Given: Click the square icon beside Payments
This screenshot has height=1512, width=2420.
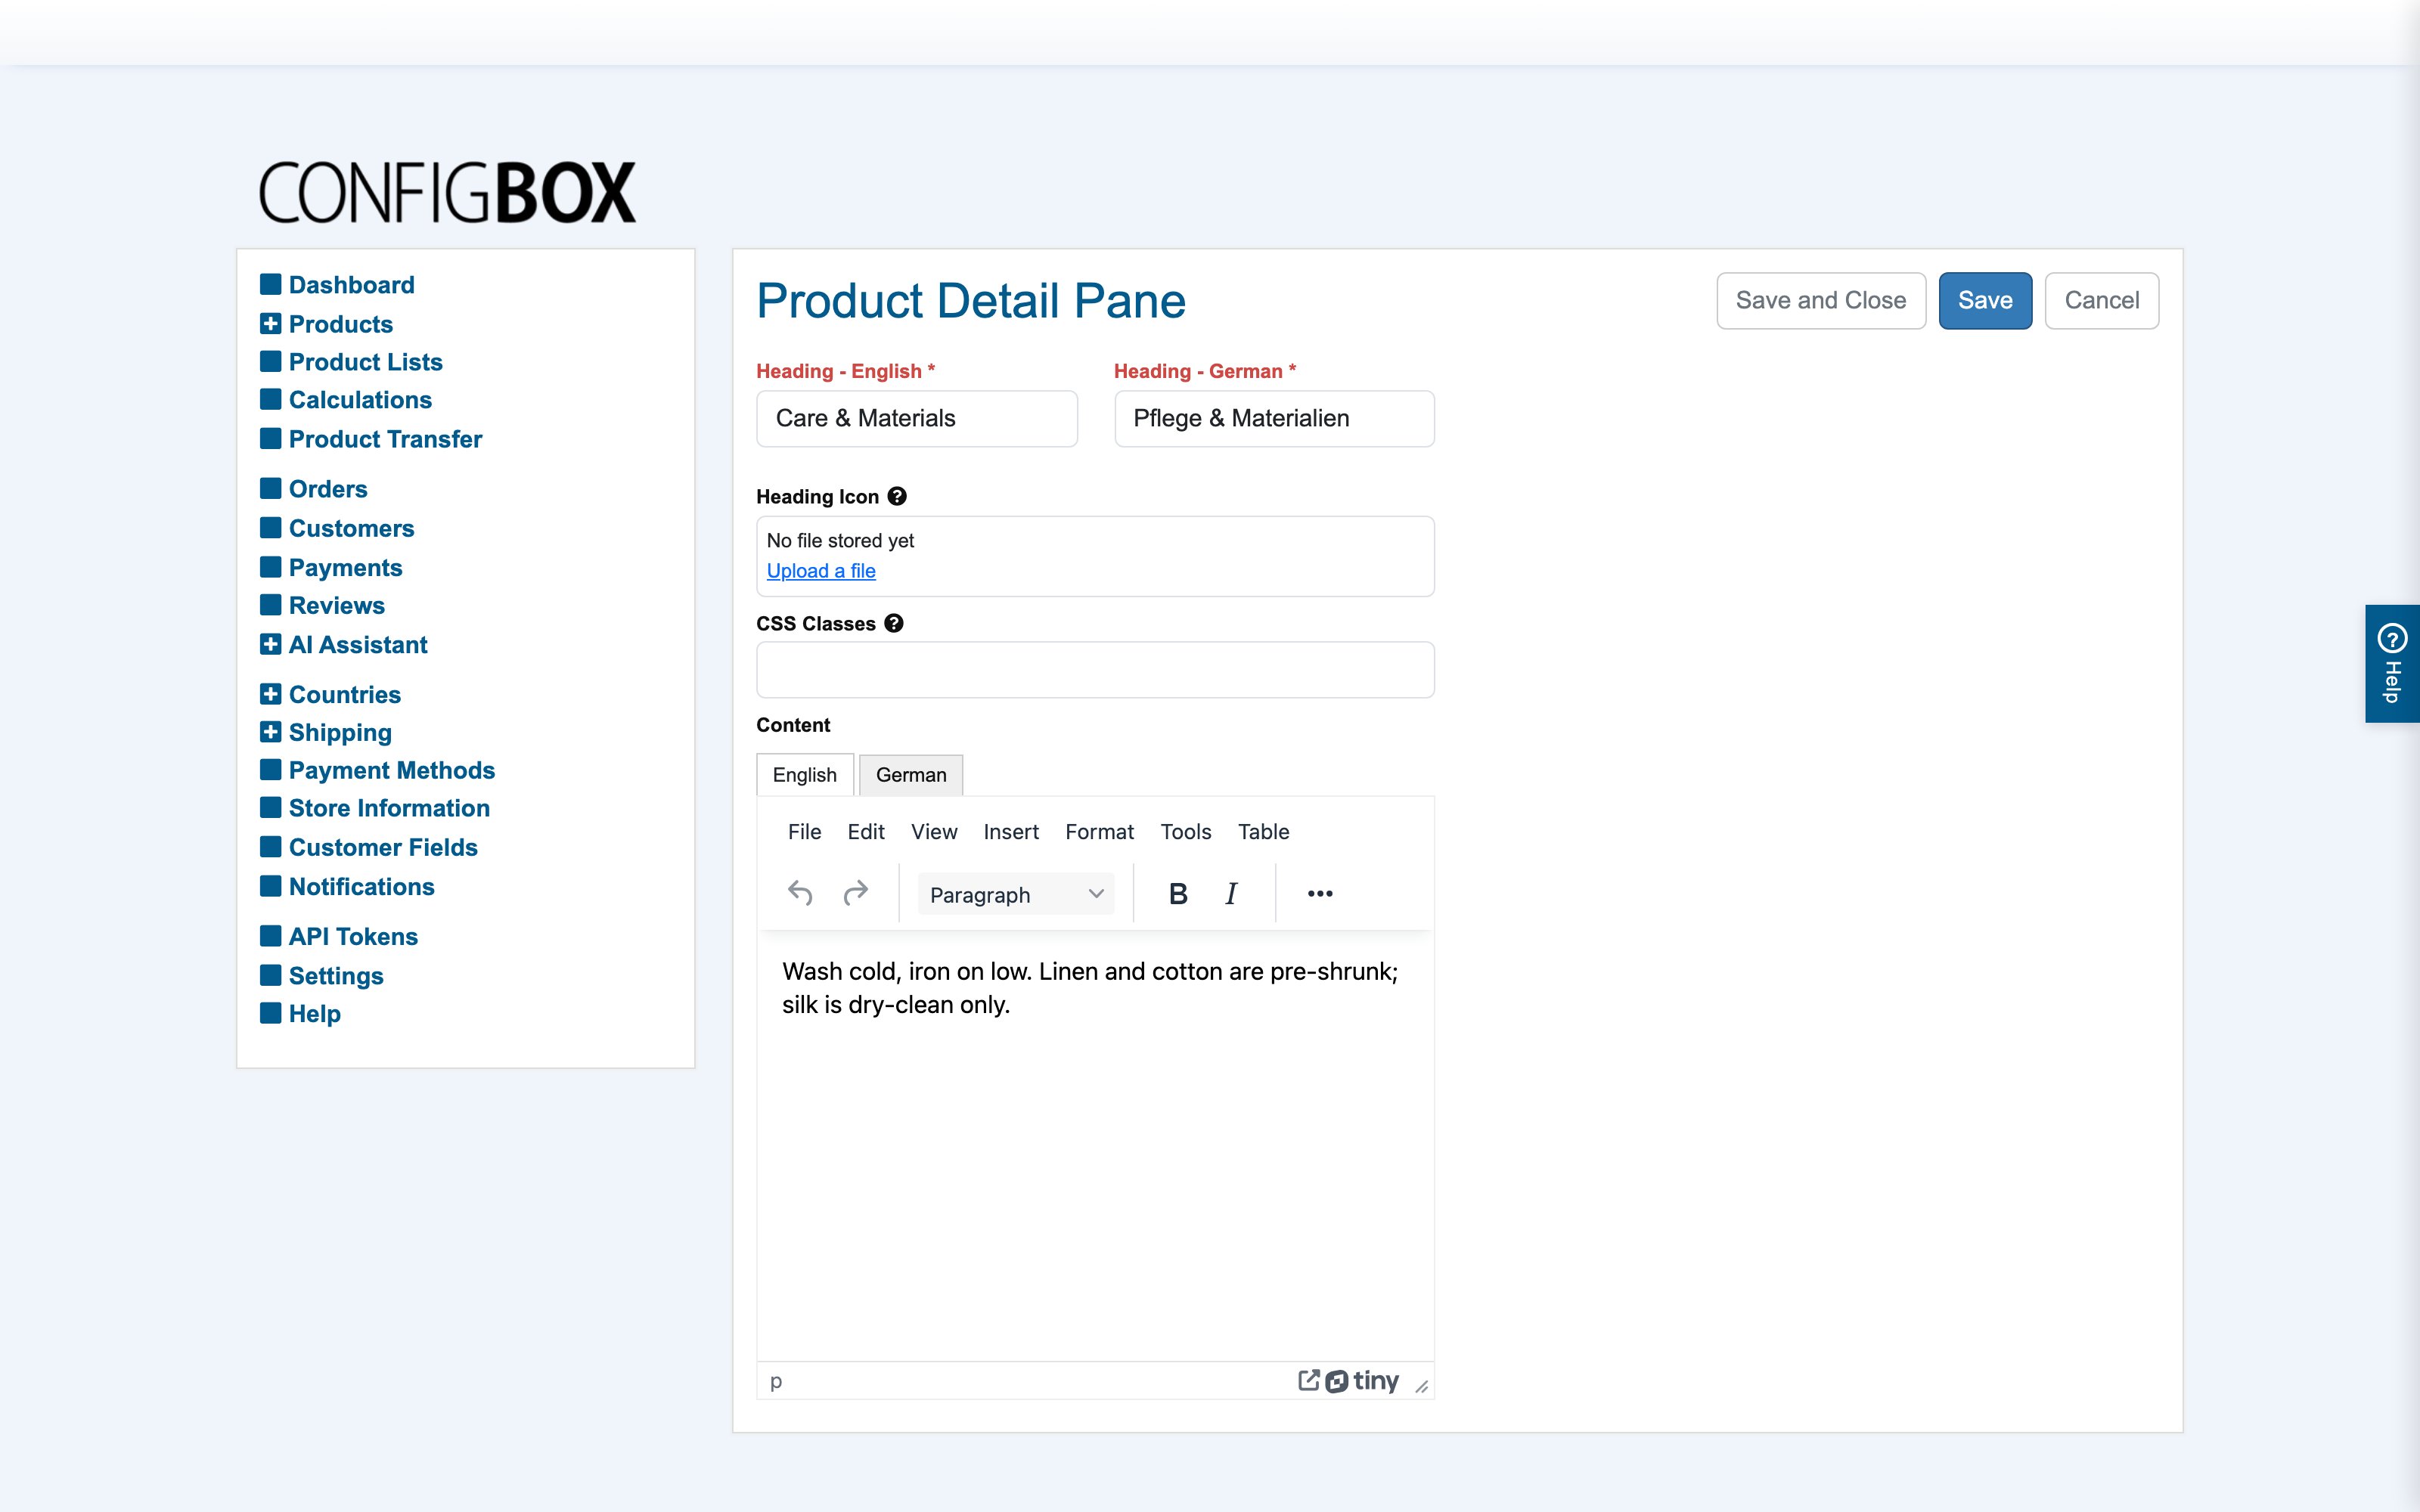Looking at the screenshot, I should coord(270,567).
